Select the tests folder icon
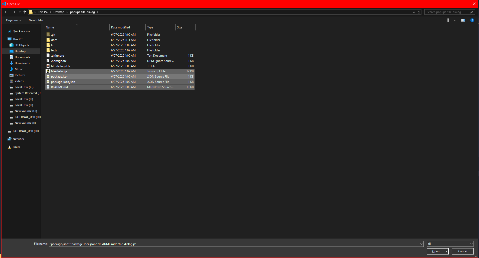The width and height of the screenshot is (479, 258). pyautogui.click(x=48, y=50)
